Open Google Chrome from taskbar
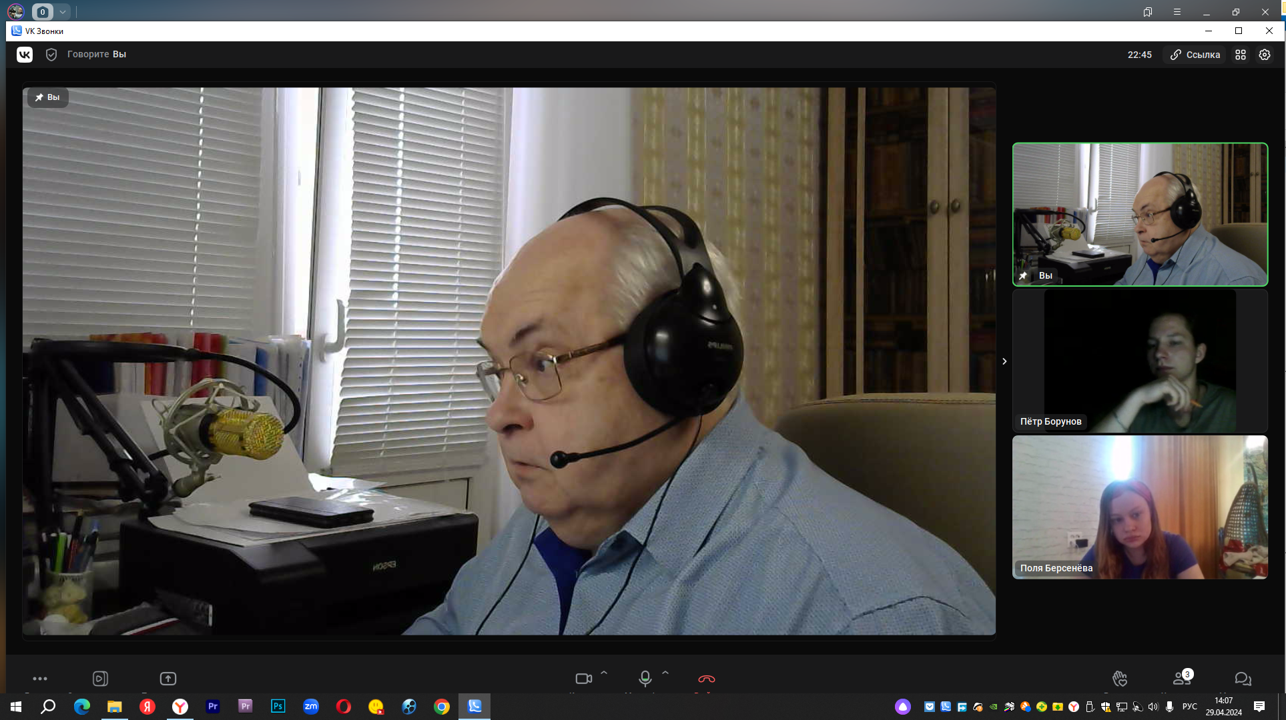Viewport: 1286px width, 720px height. [x=442, y=707]
